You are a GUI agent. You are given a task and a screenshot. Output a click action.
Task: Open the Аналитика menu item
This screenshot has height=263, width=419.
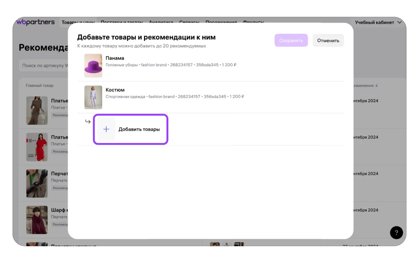tap(161, 22)
